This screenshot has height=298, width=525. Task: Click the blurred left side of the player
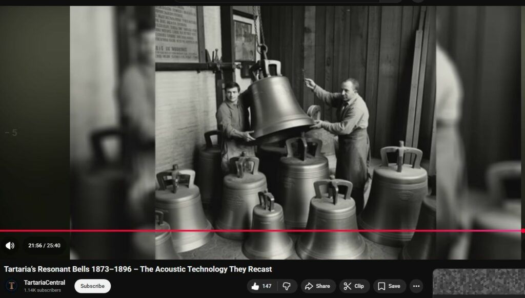pyautogui.click(x=36, y=128)
